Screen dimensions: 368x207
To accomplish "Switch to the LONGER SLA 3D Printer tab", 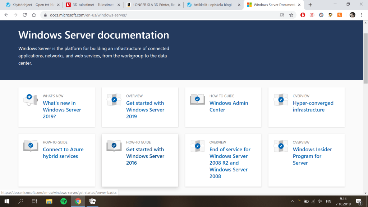I will [153, 5].
